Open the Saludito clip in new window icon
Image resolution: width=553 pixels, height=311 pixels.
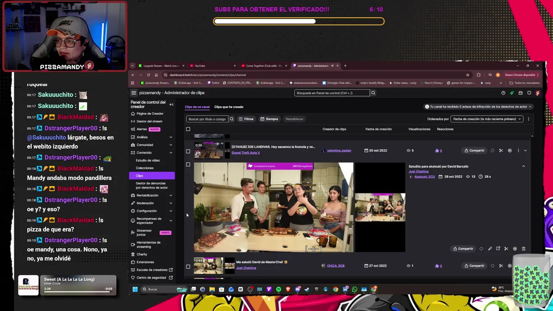point(498,249)
